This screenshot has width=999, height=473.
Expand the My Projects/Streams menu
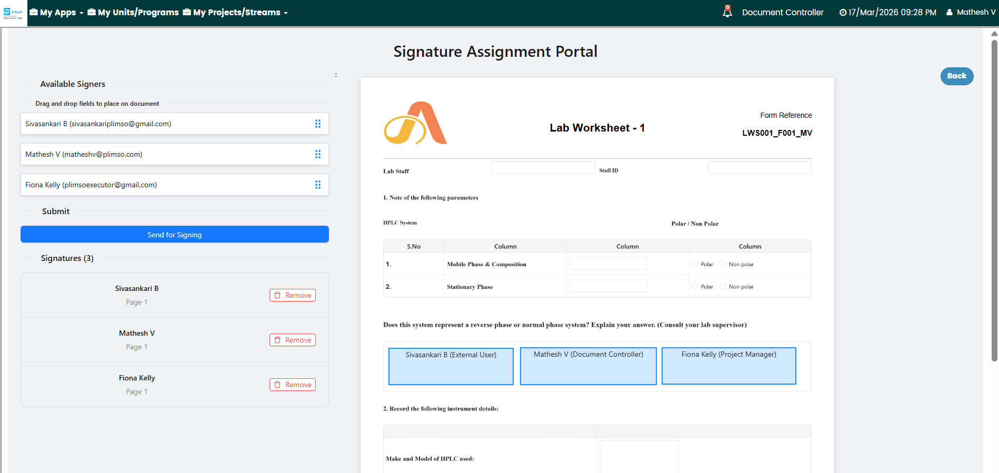click(x=236, y=13)
